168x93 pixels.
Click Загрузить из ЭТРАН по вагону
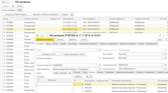coord(16,14)
